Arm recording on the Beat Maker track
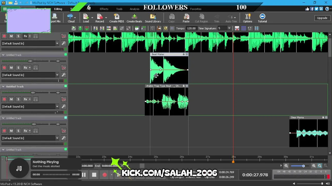This screenshot has height=186, width=332. coord(4,68)
